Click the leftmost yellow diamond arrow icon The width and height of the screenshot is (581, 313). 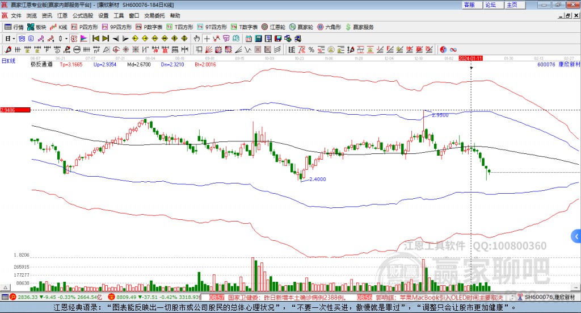pyautogui.click(x=135, y=39)
